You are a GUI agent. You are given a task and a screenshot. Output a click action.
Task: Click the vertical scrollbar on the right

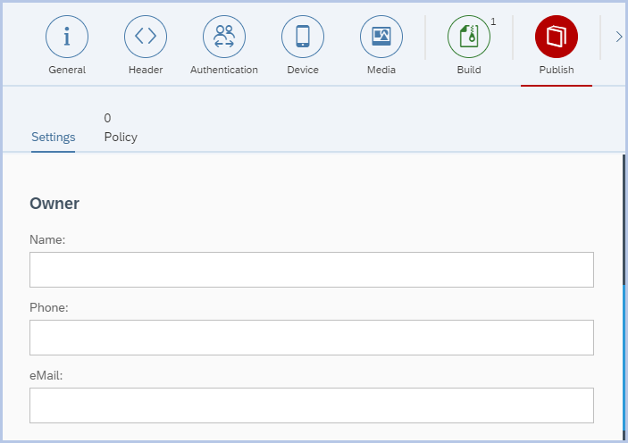tap(624, 295)
